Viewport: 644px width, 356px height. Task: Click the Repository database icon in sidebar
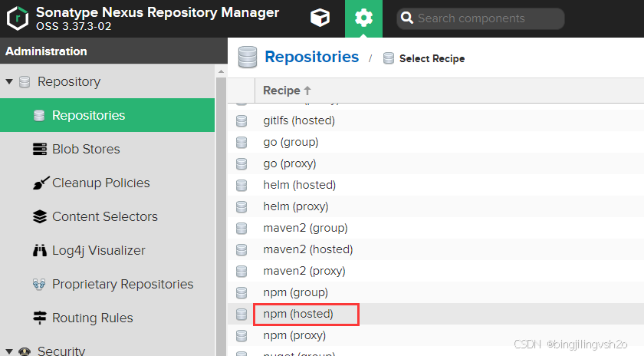pyautogui.click(x=25, y=82)
